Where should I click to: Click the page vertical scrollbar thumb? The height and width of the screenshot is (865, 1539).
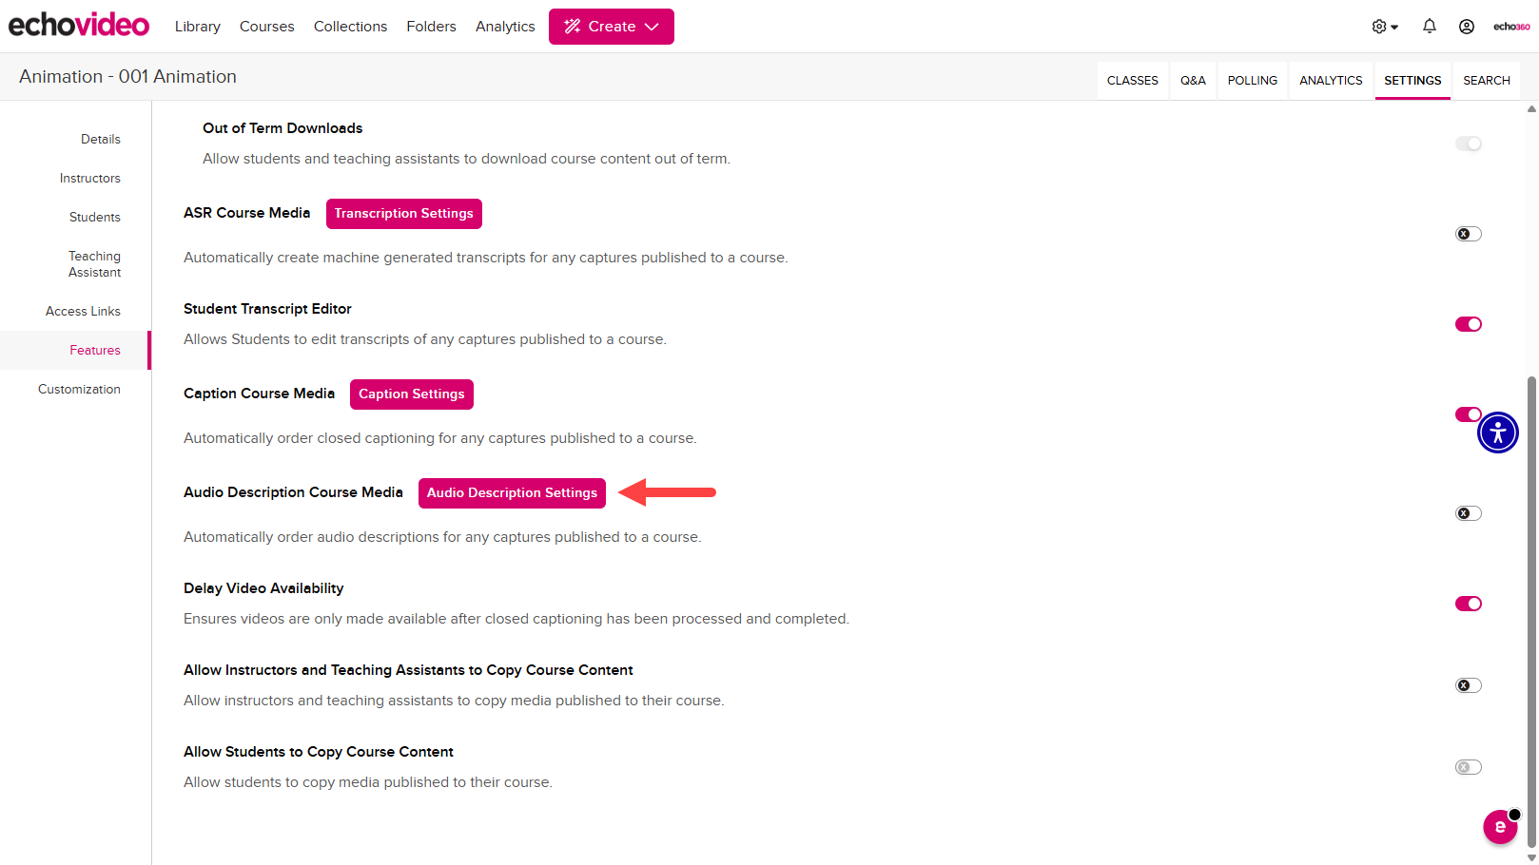(1531, 611)
